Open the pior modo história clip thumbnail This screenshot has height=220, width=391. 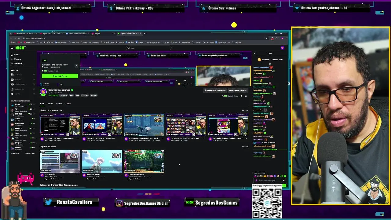102,161
